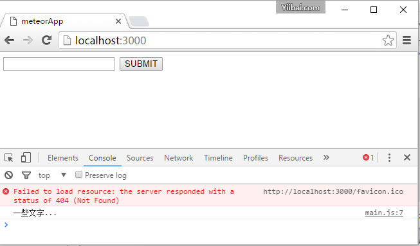
Task: Click the forward navigation arrow
Action: point(28,40)
